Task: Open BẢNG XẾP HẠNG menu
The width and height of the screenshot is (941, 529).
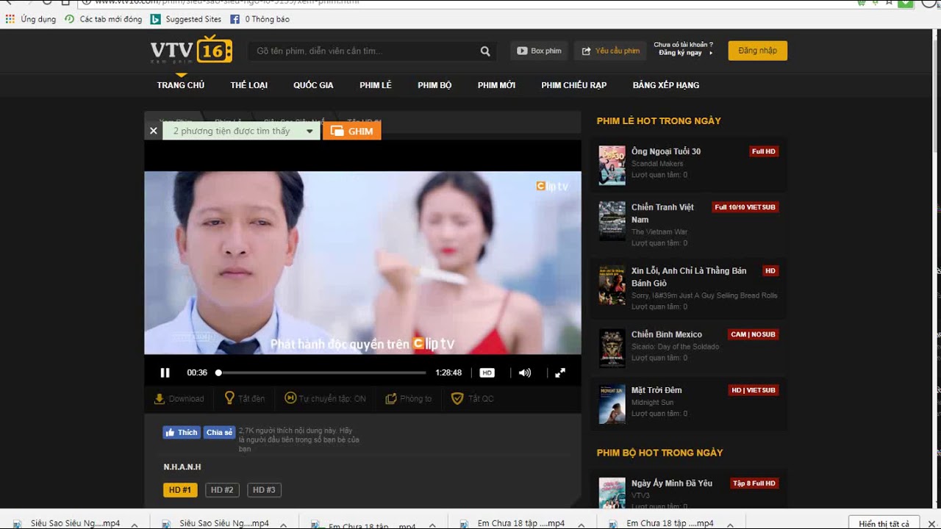Action: tap(666, 85)
